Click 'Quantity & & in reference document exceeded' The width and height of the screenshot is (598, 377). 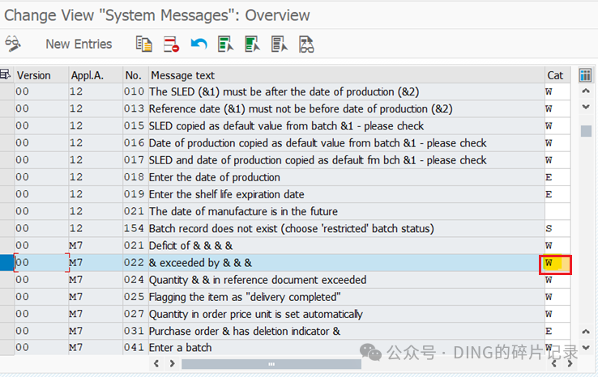[x=258, y=280]
